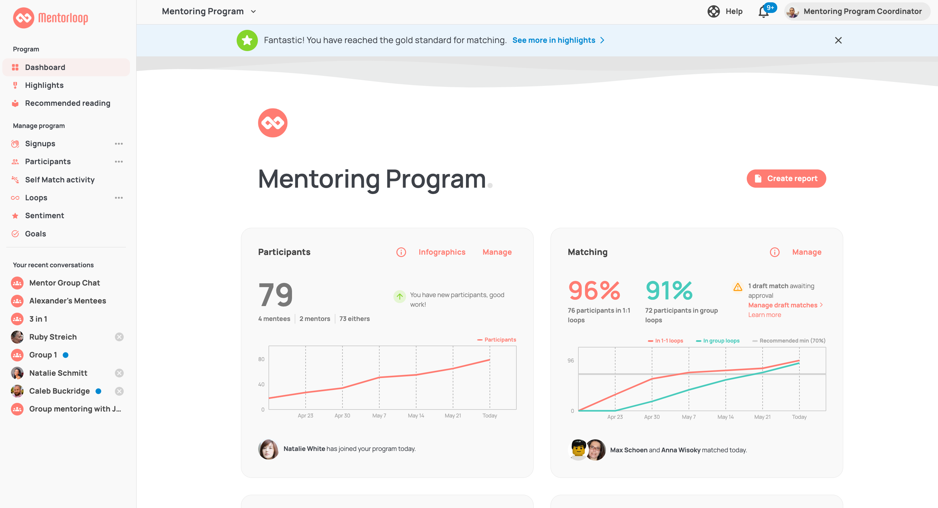Click the Help lifebuoy icon

tap(713, 11)
